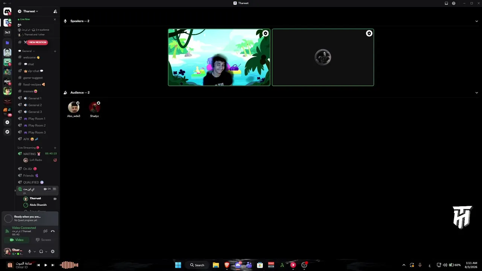Go to previous track in taskbar media
Image resolution: width=482 pixels, height=271 pixels.
pos(38,265)
